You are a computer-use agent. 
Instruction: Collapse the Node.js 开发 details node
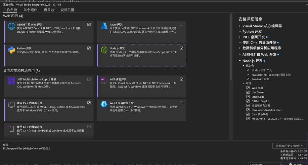pos(240,61)
